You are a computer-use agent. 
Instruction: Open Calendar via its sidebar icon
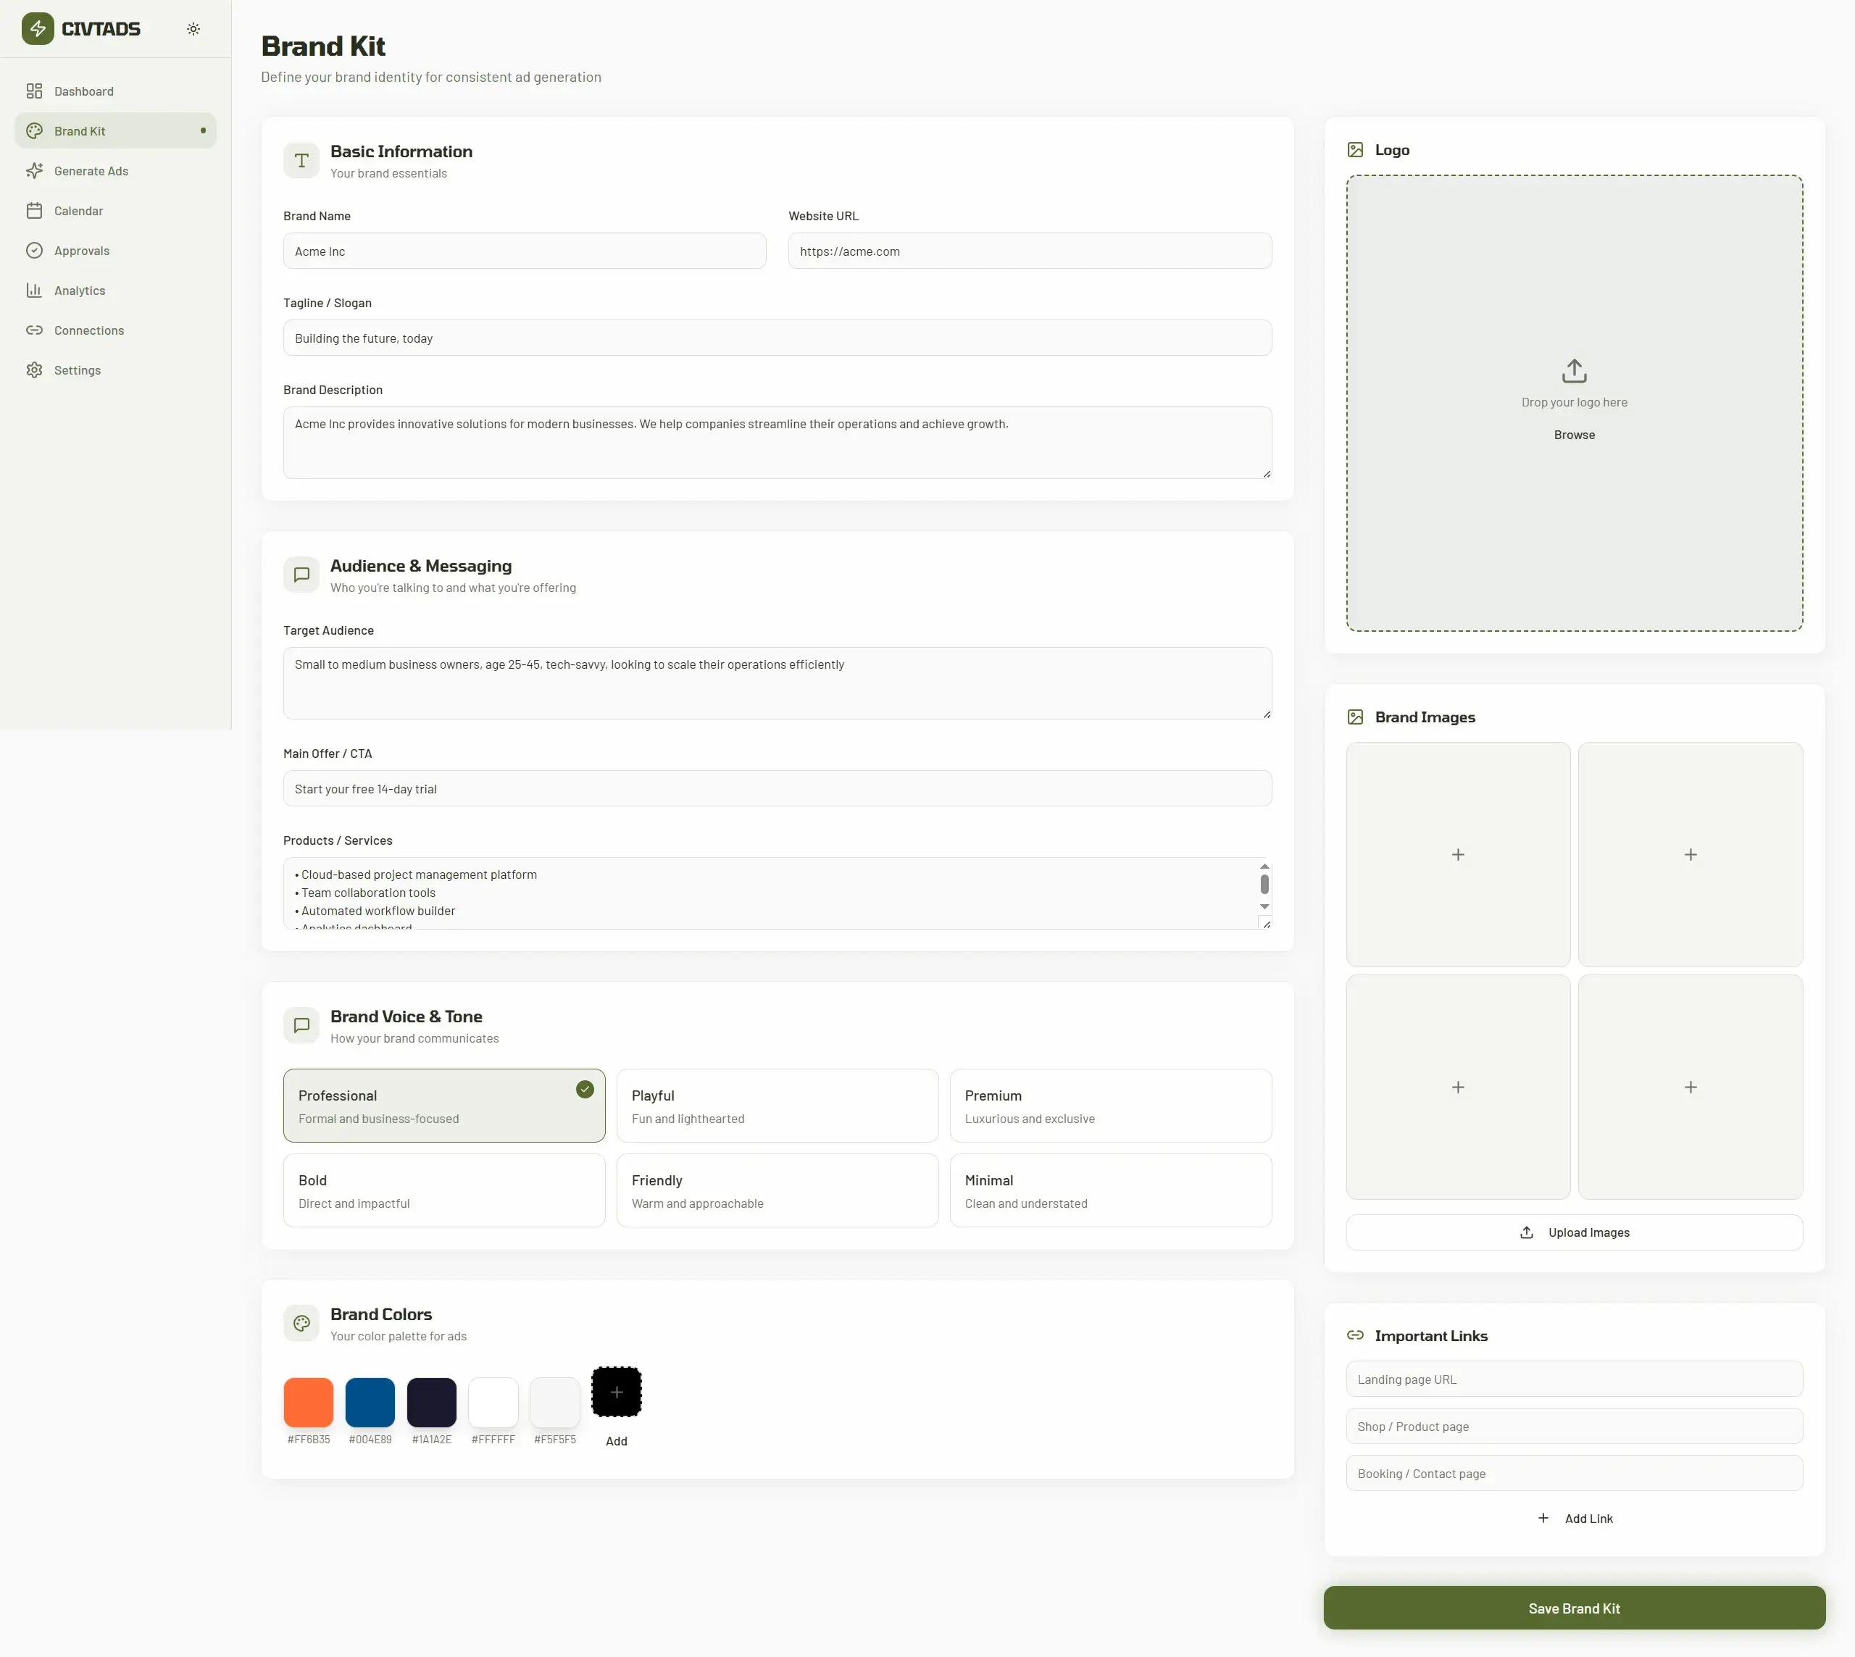(x=33, y=210)
